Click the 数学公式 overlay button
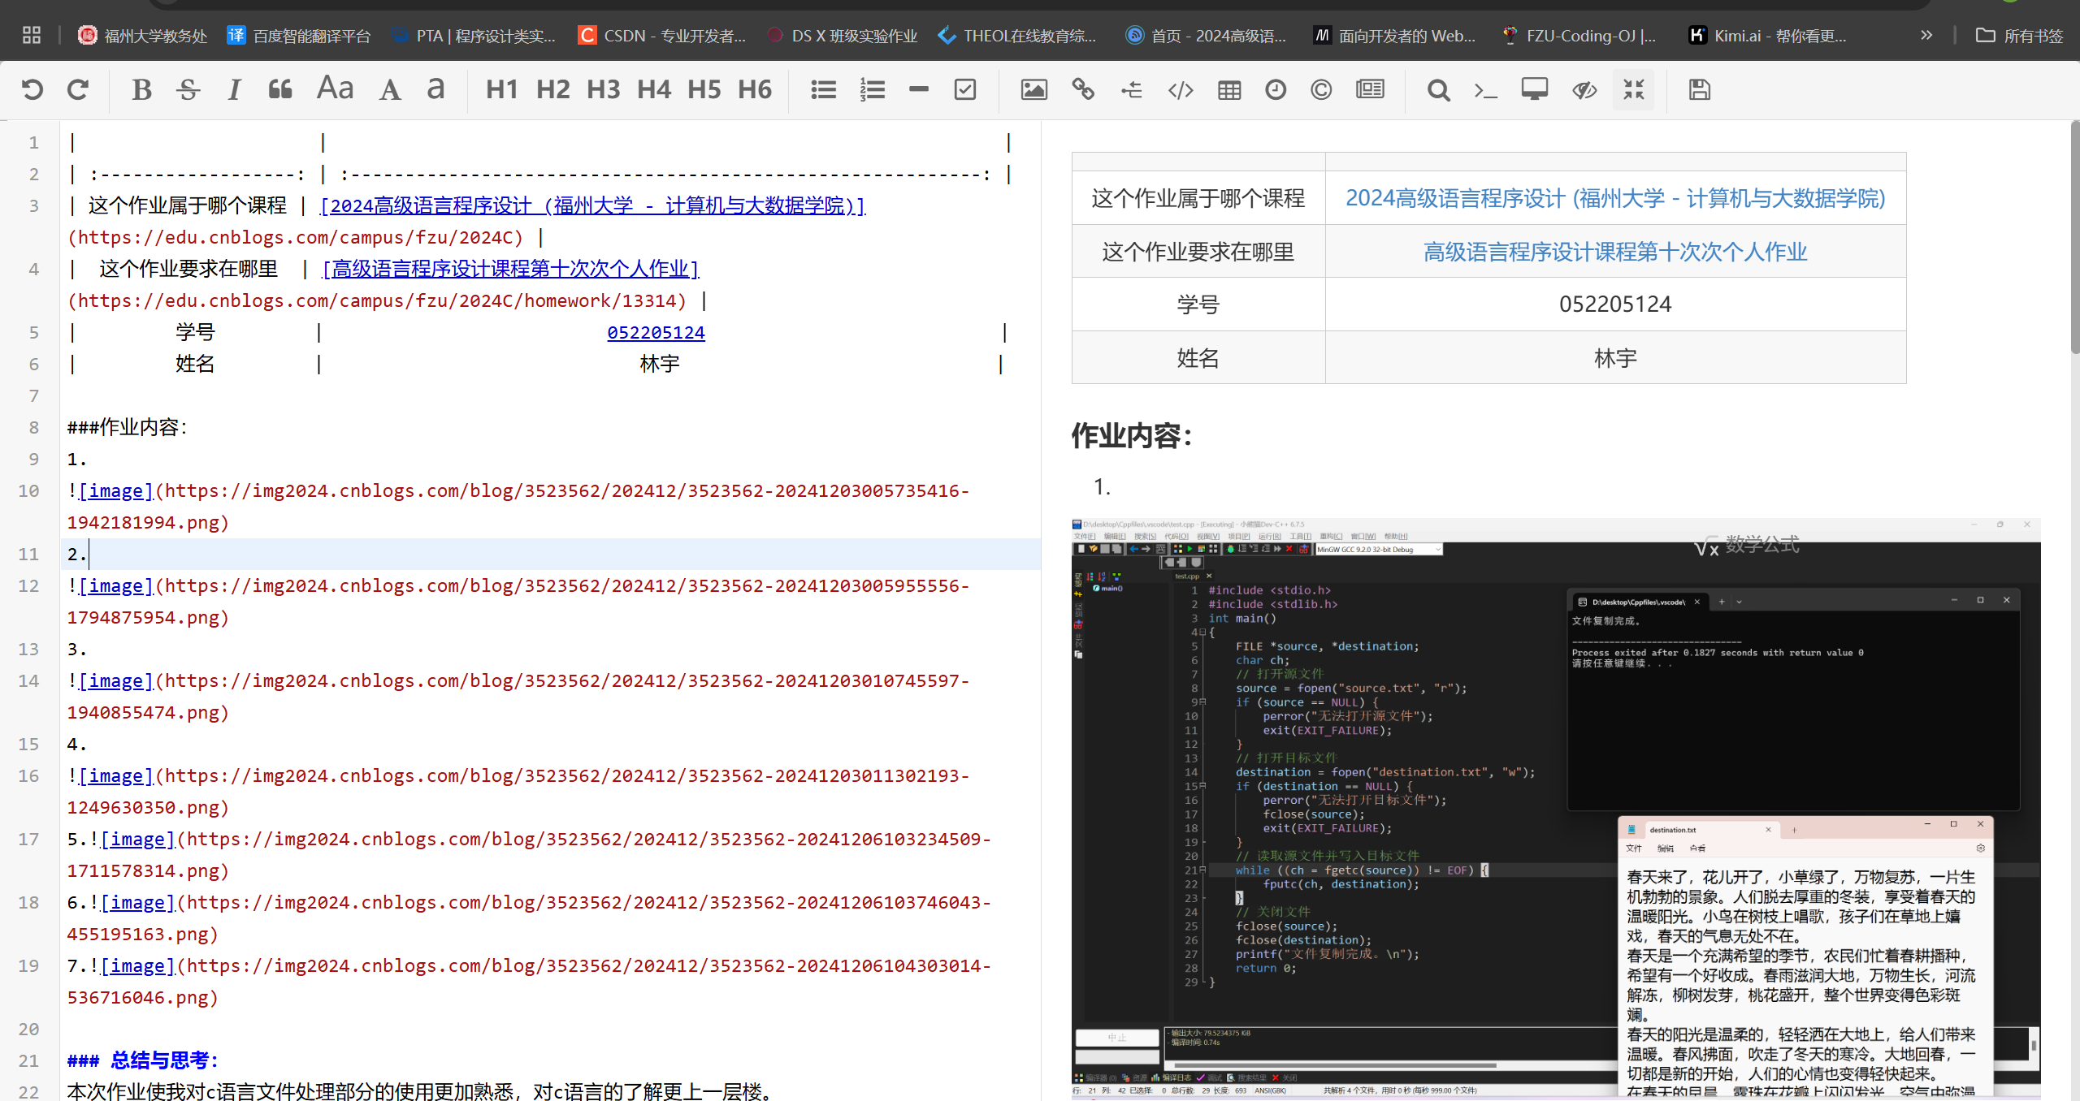Image resolution: width=2080 pixels, height=1101 pixels. pos(1747,545)
